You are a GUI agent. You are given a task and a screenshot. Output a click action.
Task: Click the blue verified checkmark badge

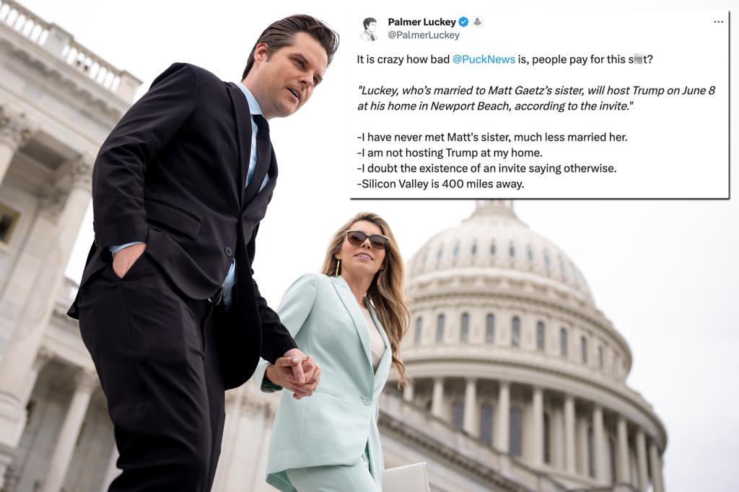coord(464,22)
